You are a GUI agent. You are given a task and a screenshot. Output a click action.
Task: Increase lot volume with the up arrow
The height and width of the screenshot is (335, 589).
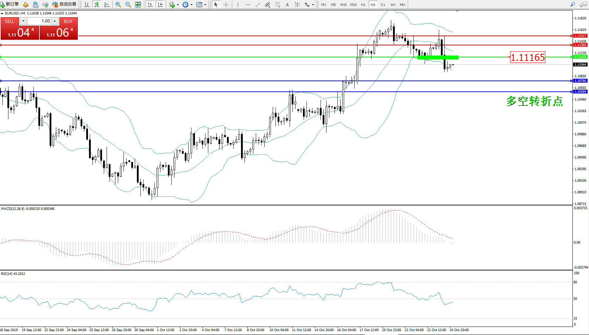55,21
